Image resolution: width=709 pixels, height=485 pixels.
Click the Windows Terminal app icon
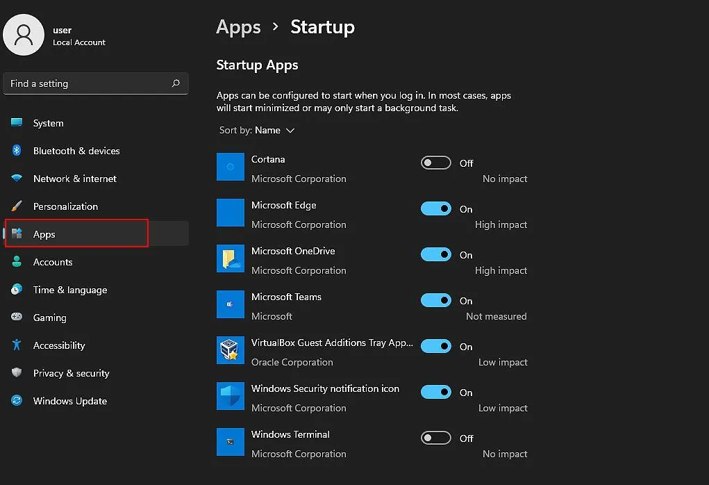(x=230, y=442)
